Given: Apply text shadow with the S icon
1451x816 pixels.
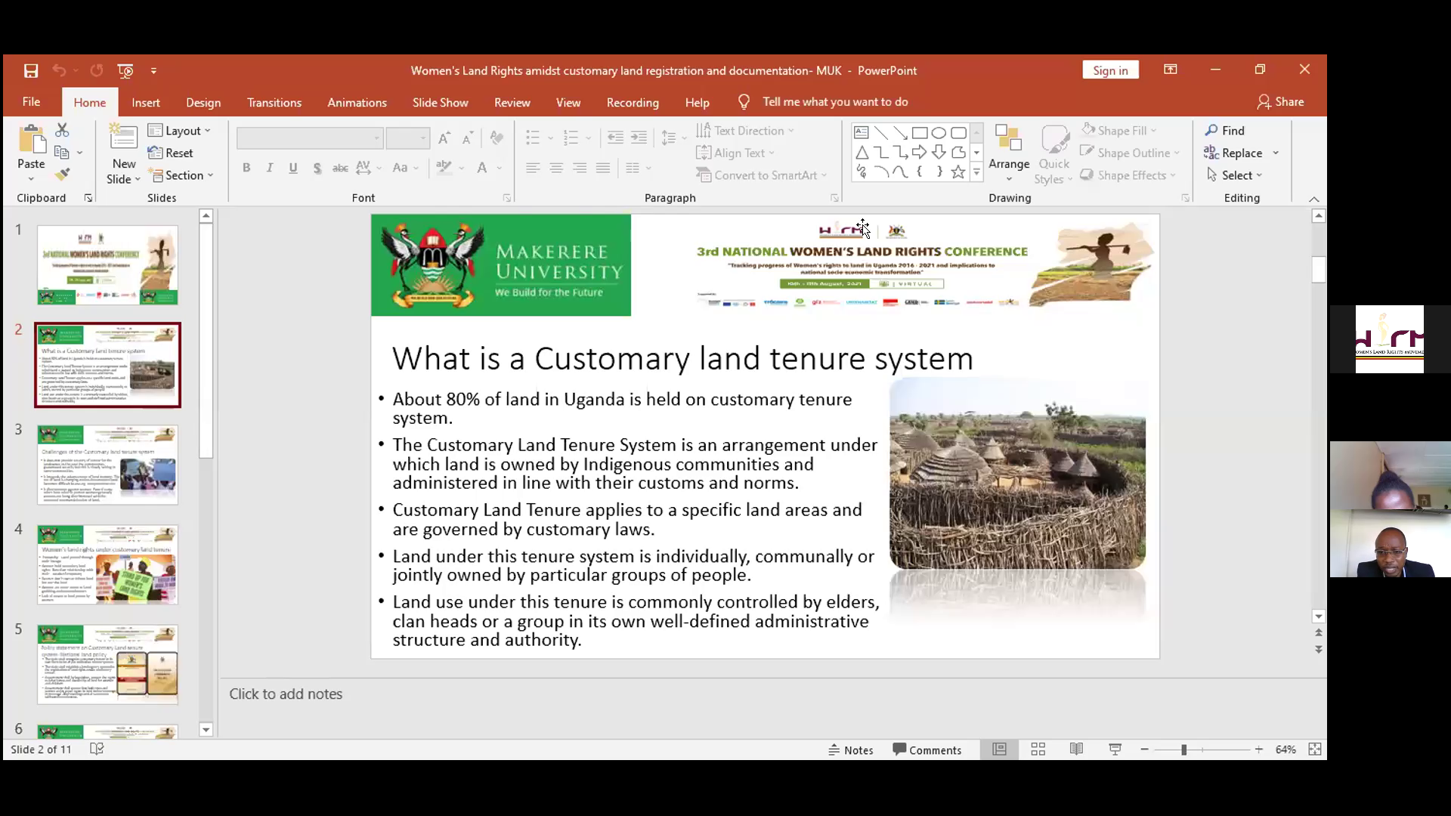Looking at the screenshot, I should (x=317, y=168).
